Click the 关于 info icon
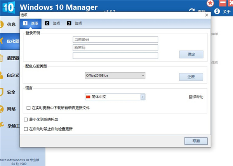This screenshot has width=233, height=166. [x=217, y=11]
